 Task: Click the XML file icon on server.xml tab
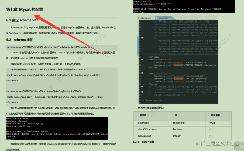[157, 18]
